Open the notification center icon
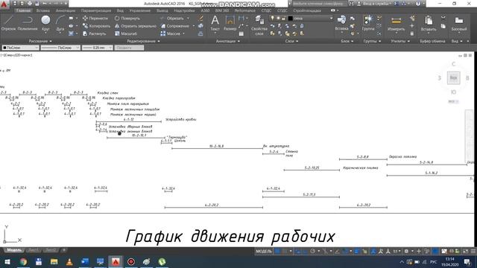477x268 pixels. pos(467,261)
